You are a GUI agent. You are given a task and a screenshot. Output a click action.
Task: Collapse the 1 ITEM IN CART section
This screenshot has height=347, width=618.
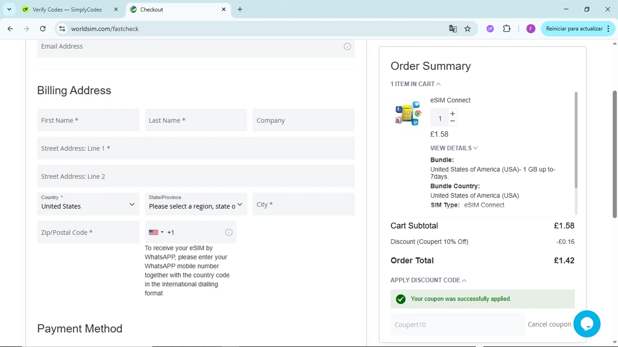tap(415, 84)
